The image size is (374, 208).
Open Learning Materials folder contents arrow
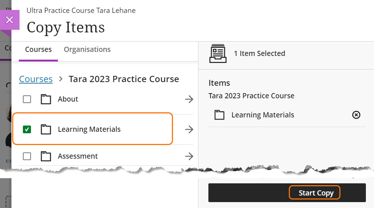189,129
